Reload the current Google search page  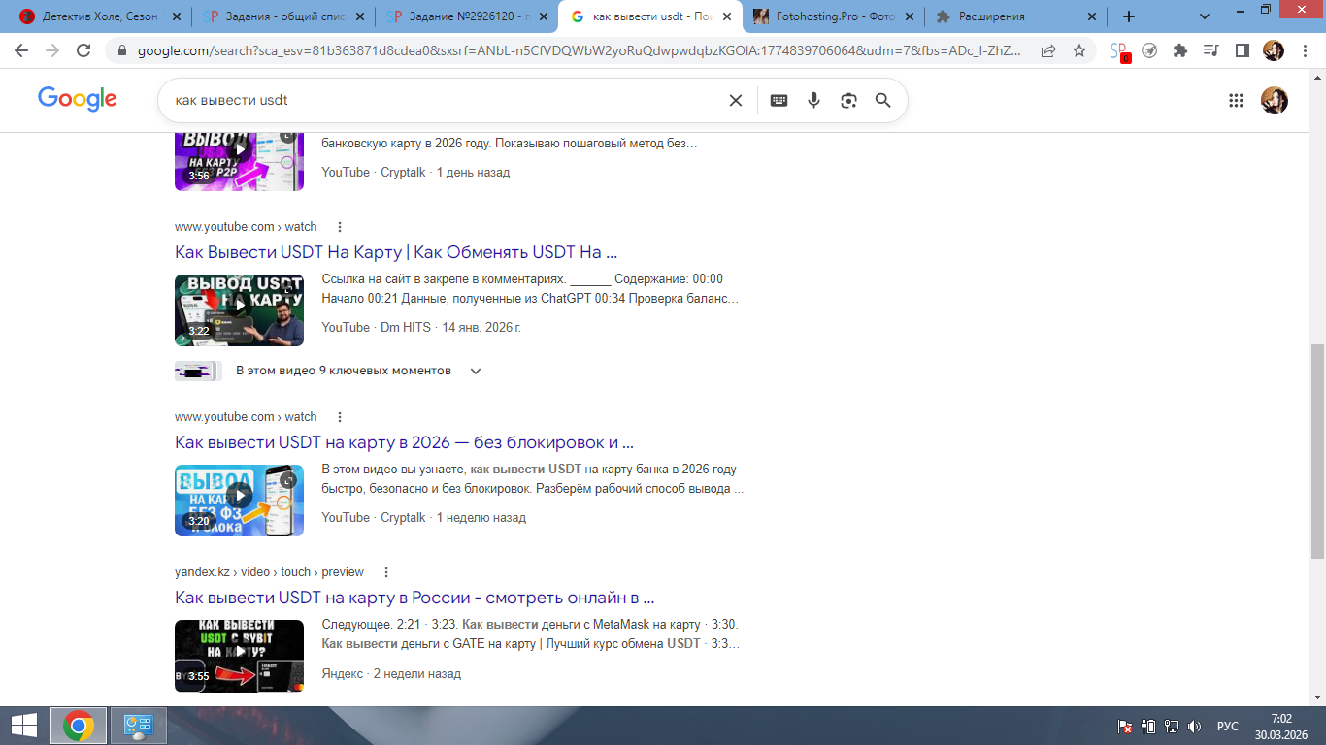coord(83,51)
